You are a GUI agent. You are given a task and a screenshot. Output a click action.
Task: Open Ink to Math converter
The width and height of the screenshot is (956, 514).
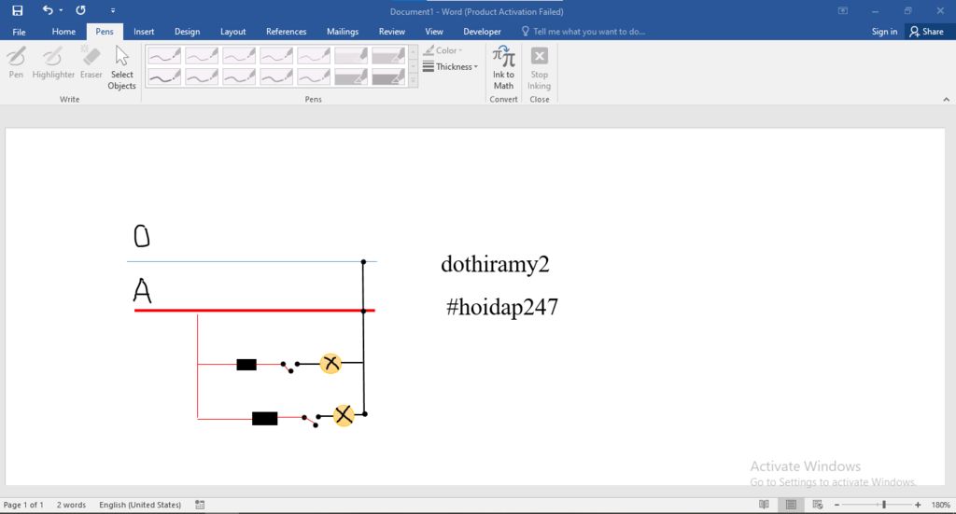[x=503, y=68]
